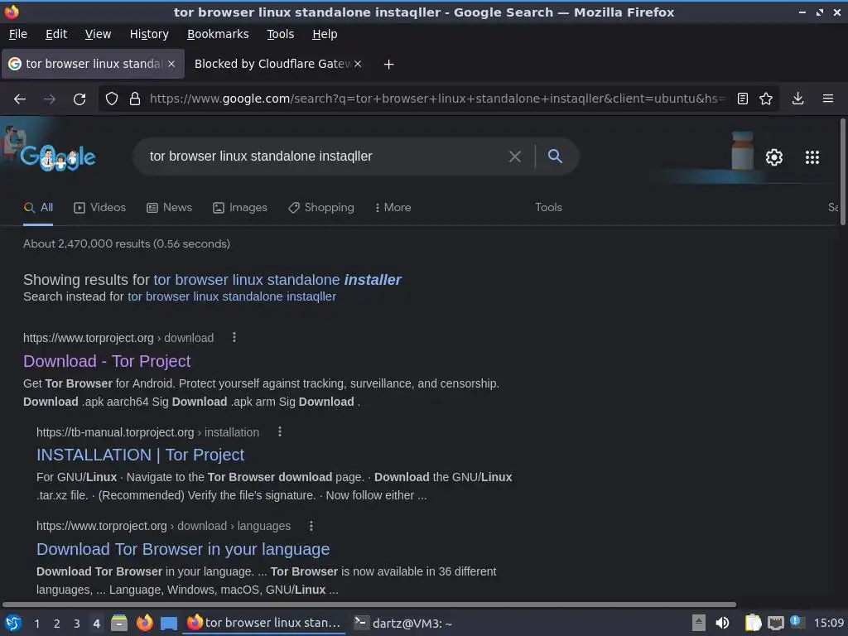
Task: Switch to the Blocked by Cloudflare Gateway tab
Action: pos(272,64)
